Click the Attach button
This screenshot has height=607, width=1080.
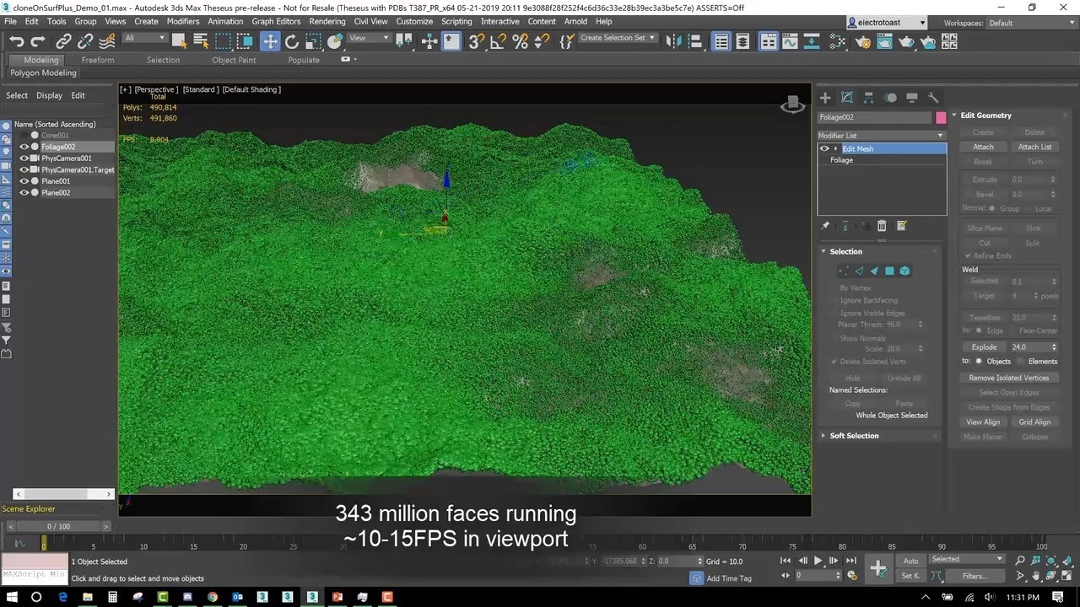983,147
